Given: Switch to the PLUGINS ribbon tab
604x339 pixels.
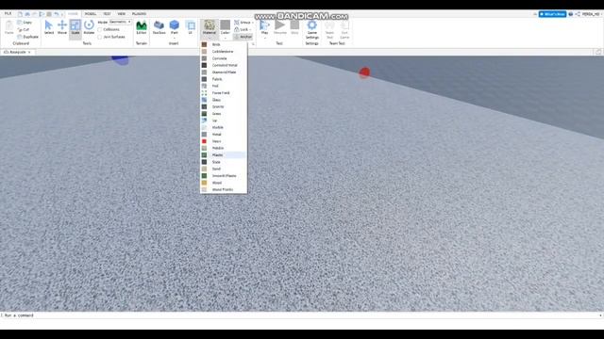Looking at the screenshot, I should (x=139, y=13).
